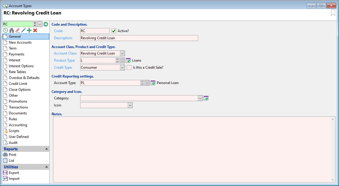Click the Print report printer icon
This screenshot has width=339, height=186.
(5, 155)
